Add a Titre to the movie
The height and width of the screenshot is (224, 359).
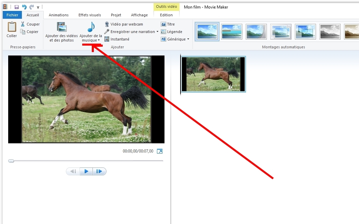[x=168, y=24]
